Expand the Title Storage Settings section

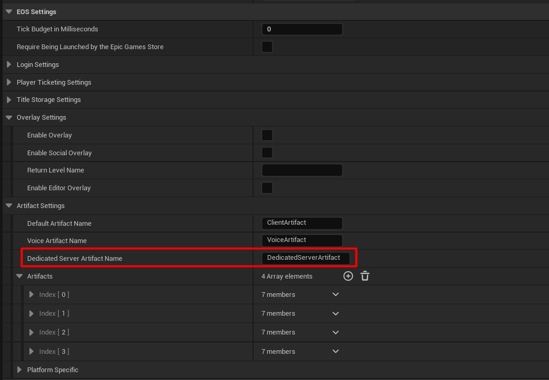pyautogui.click(x=9, y=100)
